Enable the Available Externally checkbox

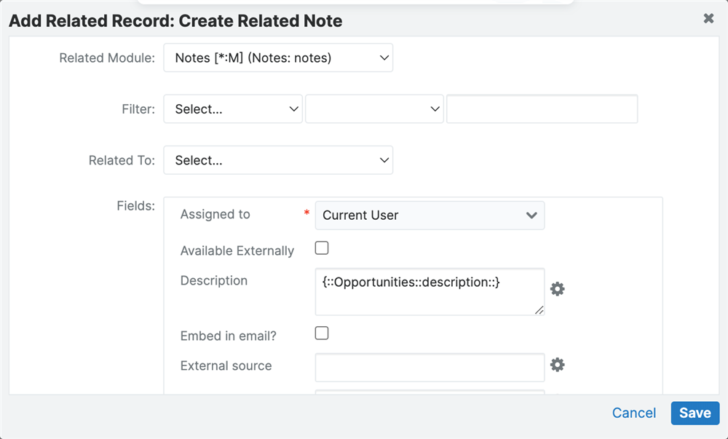(x=322, y=248)
